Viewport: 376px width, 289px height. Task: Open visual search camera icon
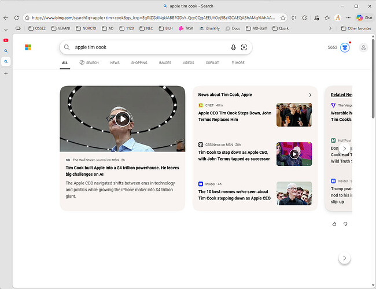(x=244, y=47)
